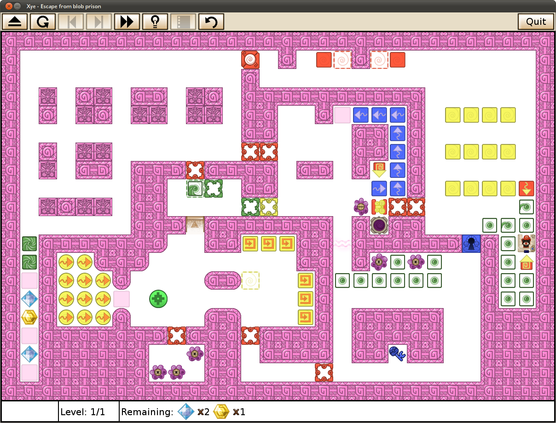
Task: Click the blue gem icon in the Remaining counter
Action: click(186, 412)
